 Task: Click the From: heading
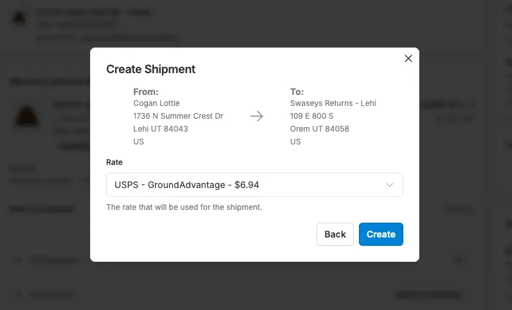[146, 92]
